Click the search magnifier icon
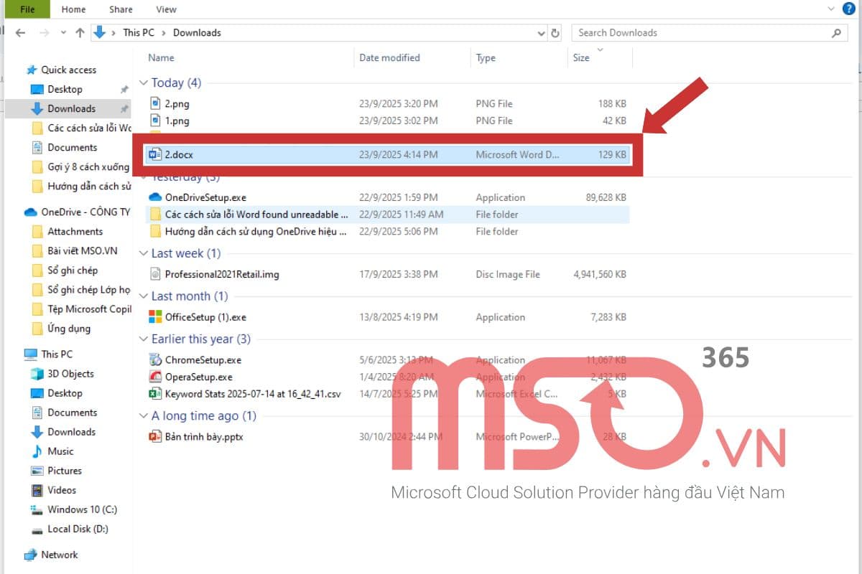 837,33
